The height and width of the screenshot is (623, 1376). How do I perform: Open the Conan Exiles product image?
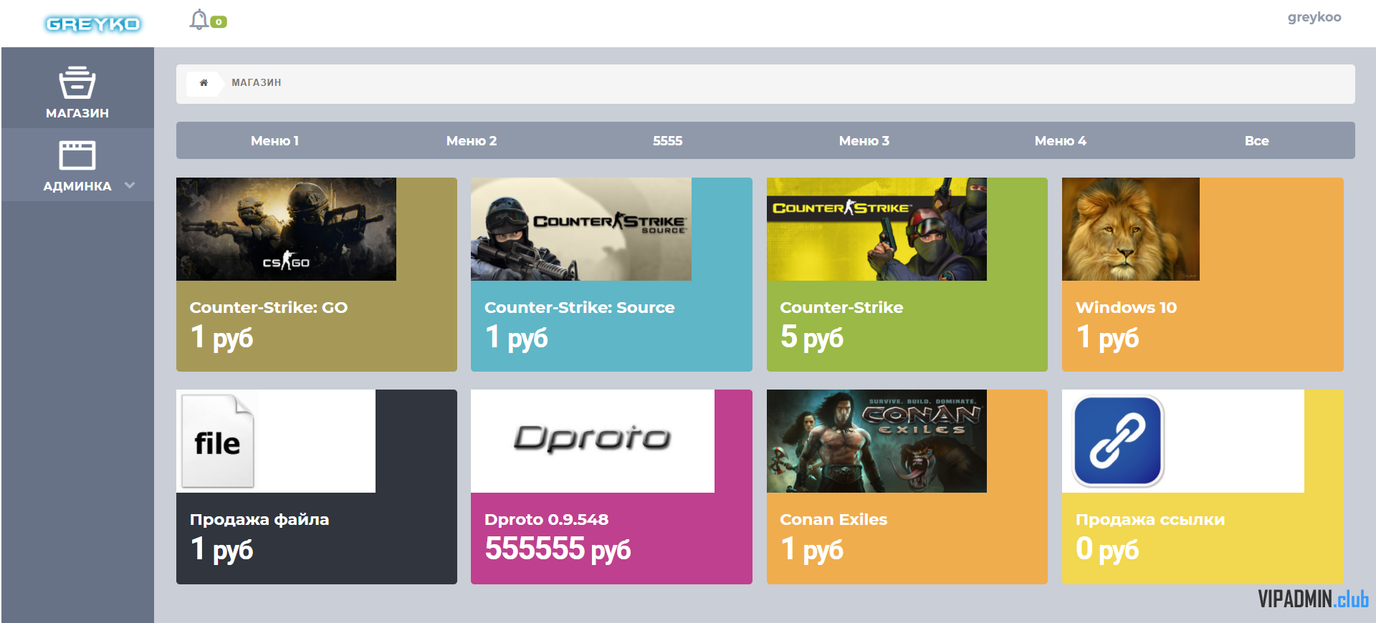coord(876,441)
